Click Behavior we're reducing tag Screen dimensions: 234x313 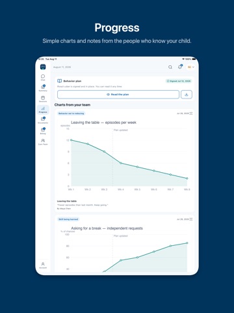71,113
